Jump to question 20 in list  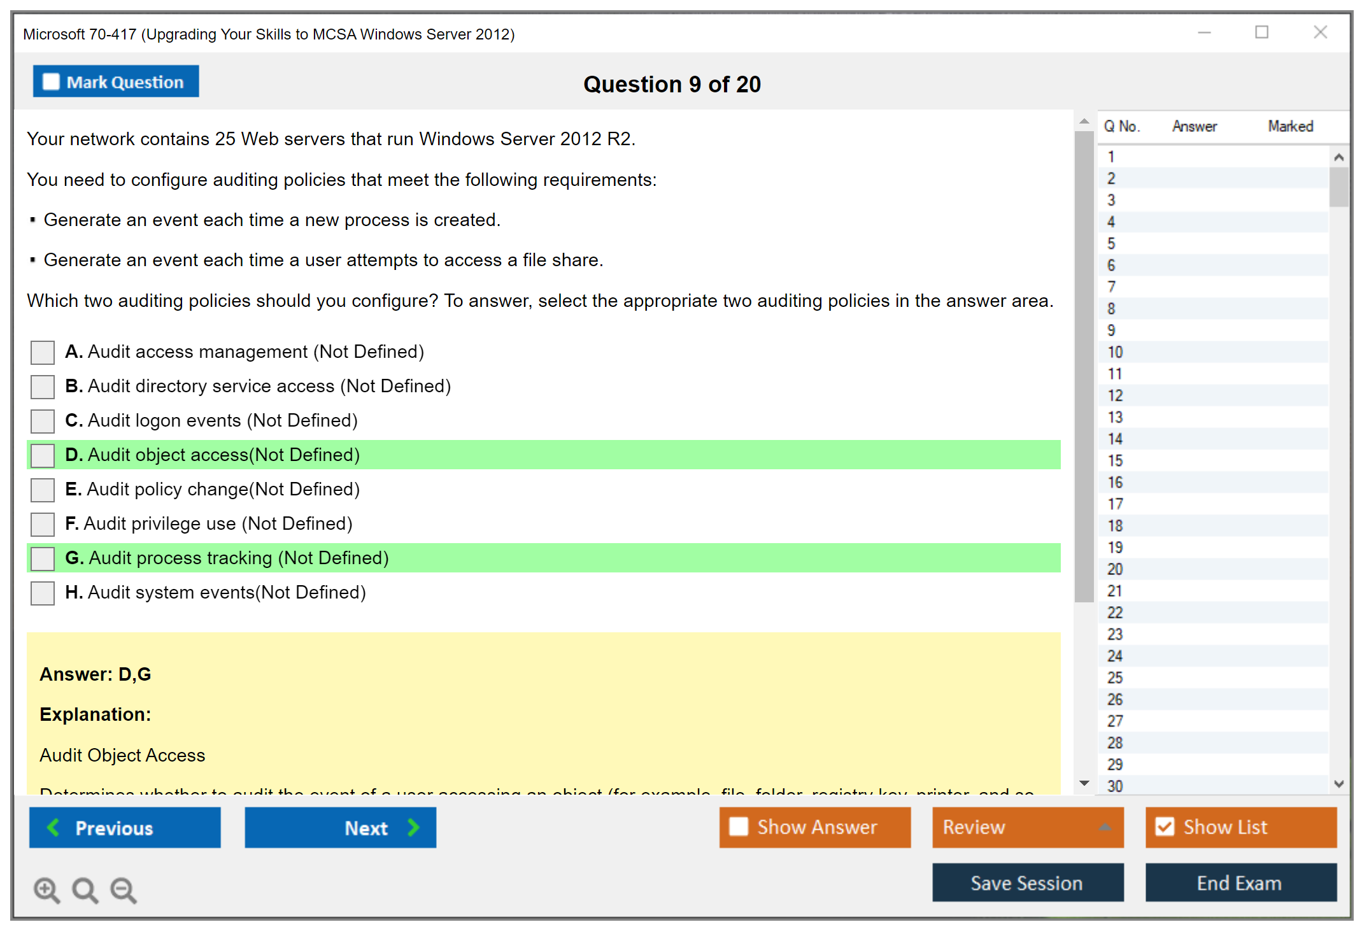pyautogui.click(x=1115, y=569)
